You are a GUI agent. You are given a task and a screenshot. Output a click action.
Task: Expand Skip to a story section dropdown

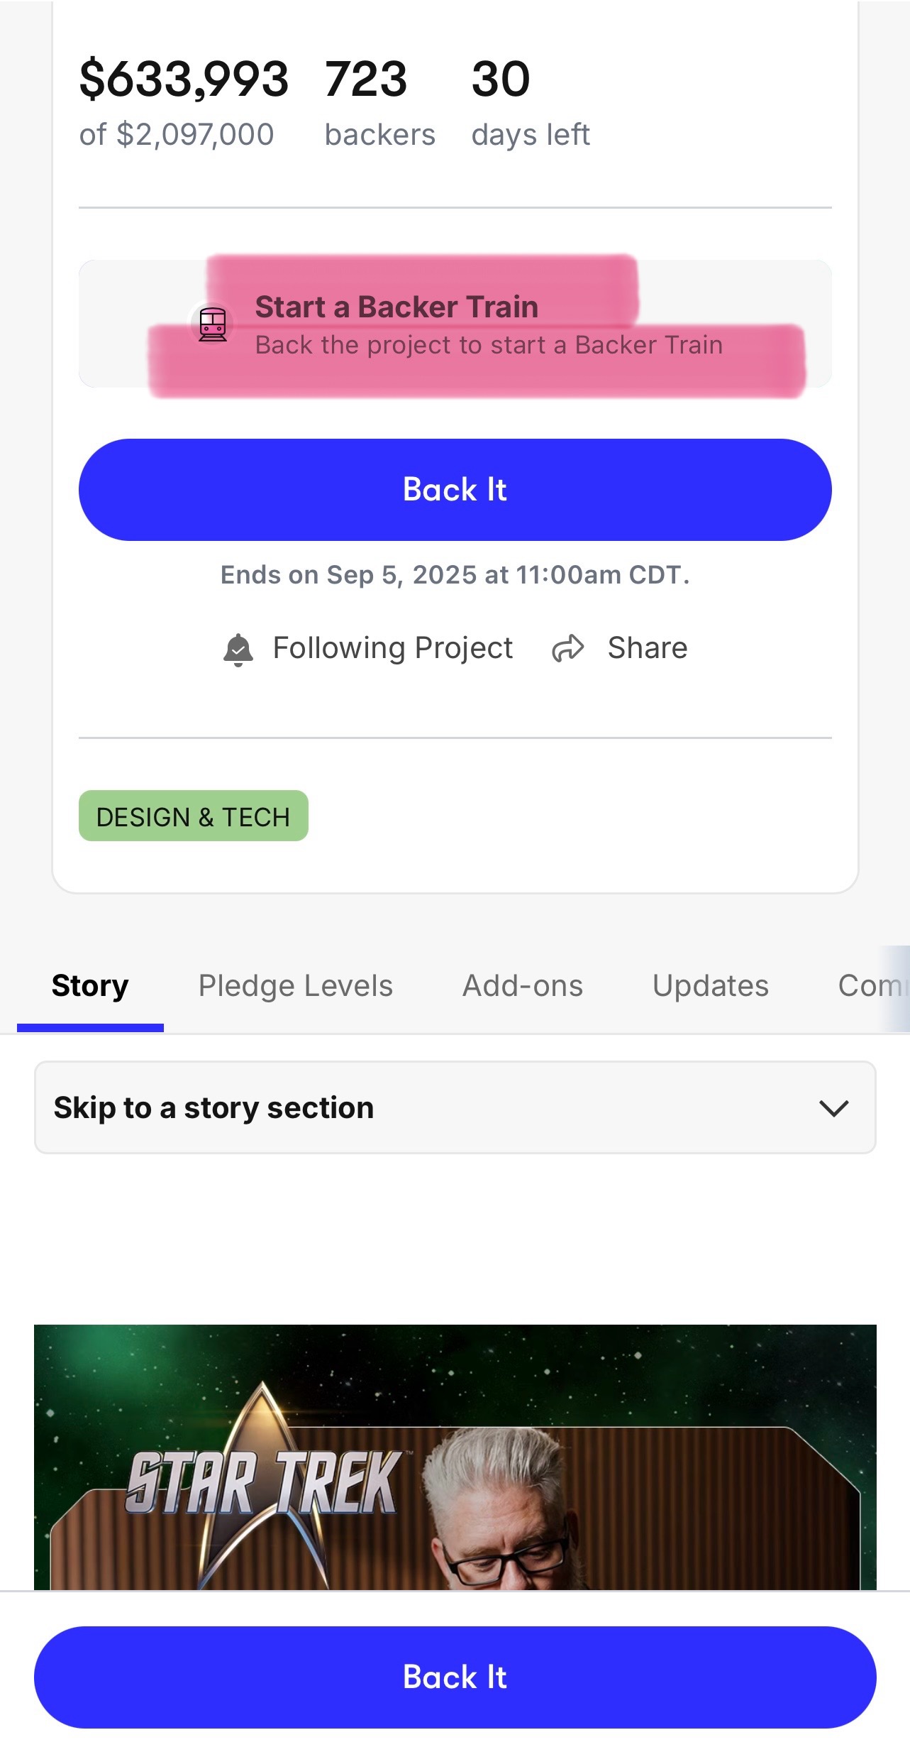[455, 1107]
